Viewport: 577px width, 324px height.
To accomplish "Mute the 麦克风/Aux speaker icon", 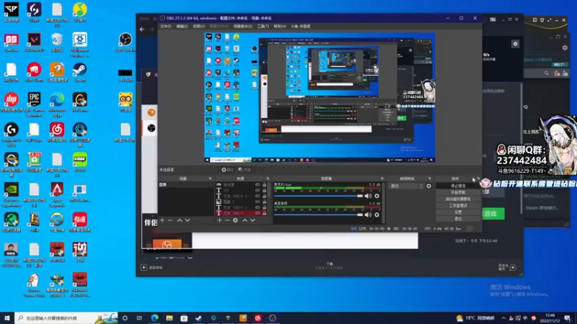I will point(368,196).
